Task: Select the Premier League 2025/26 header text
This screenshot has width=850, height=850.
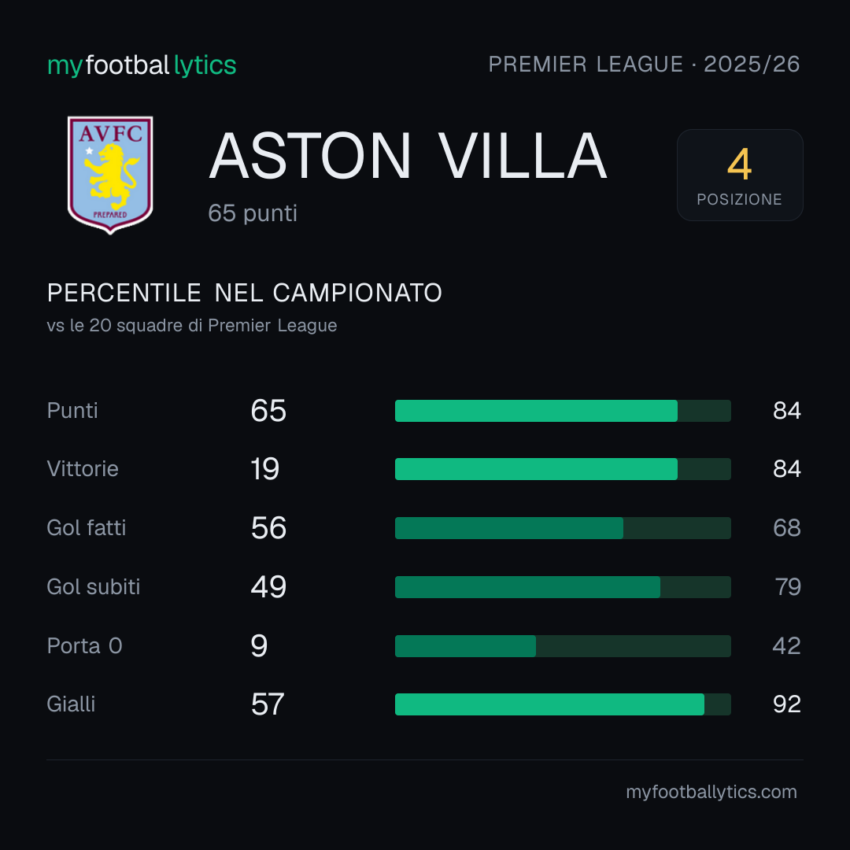Action: click(x=644, y=65)
